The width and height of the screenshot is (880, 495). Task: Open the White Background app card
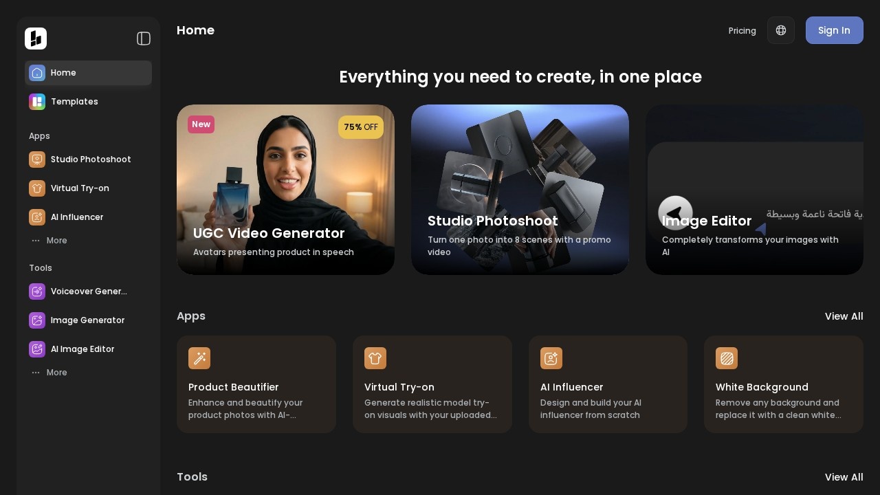(784, 384)
